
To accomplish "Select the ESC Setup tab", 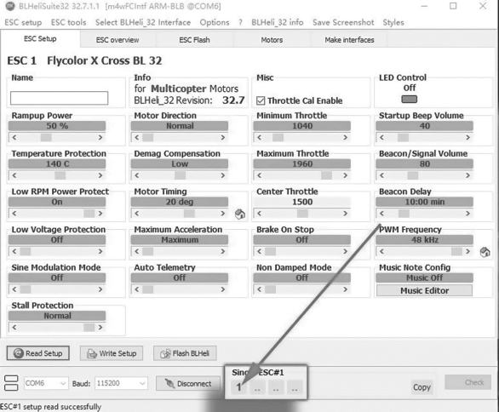I will point(40,39).
